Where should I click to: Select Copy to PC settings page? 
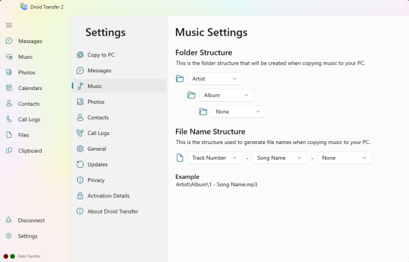(119, 55)
